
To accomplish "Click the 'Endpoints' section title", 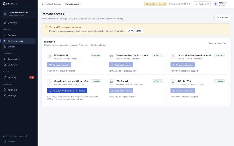I will click(x=50, y=42).
